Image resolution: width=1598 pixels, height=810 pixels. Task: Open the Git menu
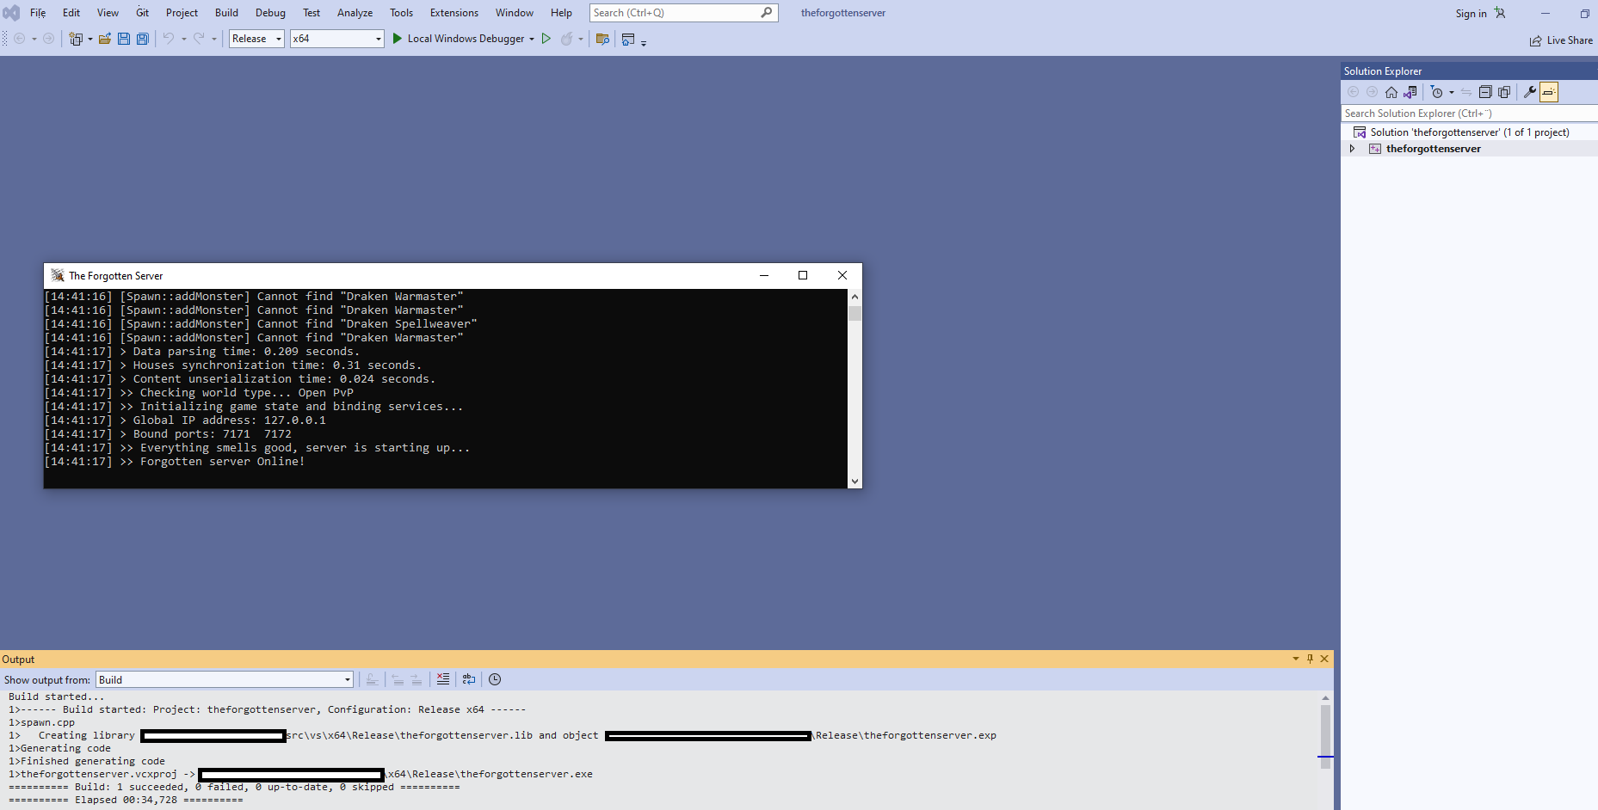[143, 13]
